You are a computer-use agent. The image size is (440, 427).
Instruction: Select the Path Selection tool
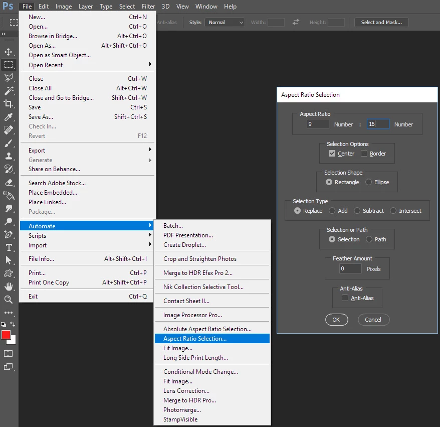point(9,260)
